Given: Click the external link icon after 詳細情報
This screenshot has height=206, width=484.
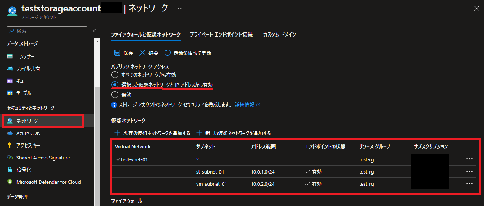Looking at the screenshot, I should [258, 105].
